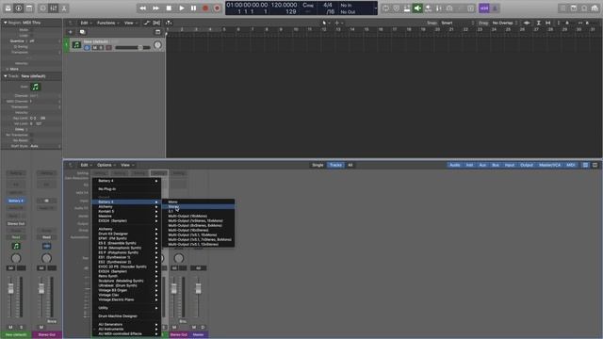
Task: Select Multi-Output (16xStereo) option
Action: (199, 230)
